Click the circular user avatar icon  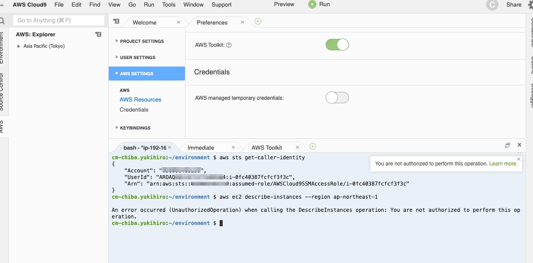click(x=492, y=5)
